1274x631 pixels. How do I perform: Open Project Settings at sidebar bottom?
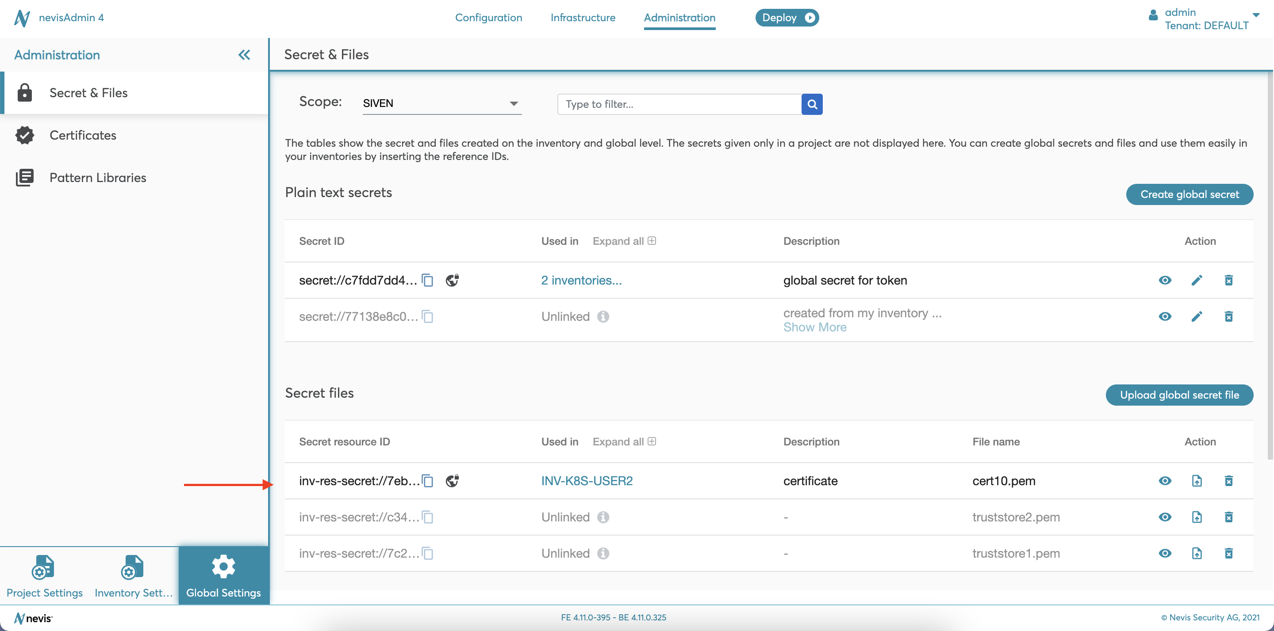click(x=45, y=576)
